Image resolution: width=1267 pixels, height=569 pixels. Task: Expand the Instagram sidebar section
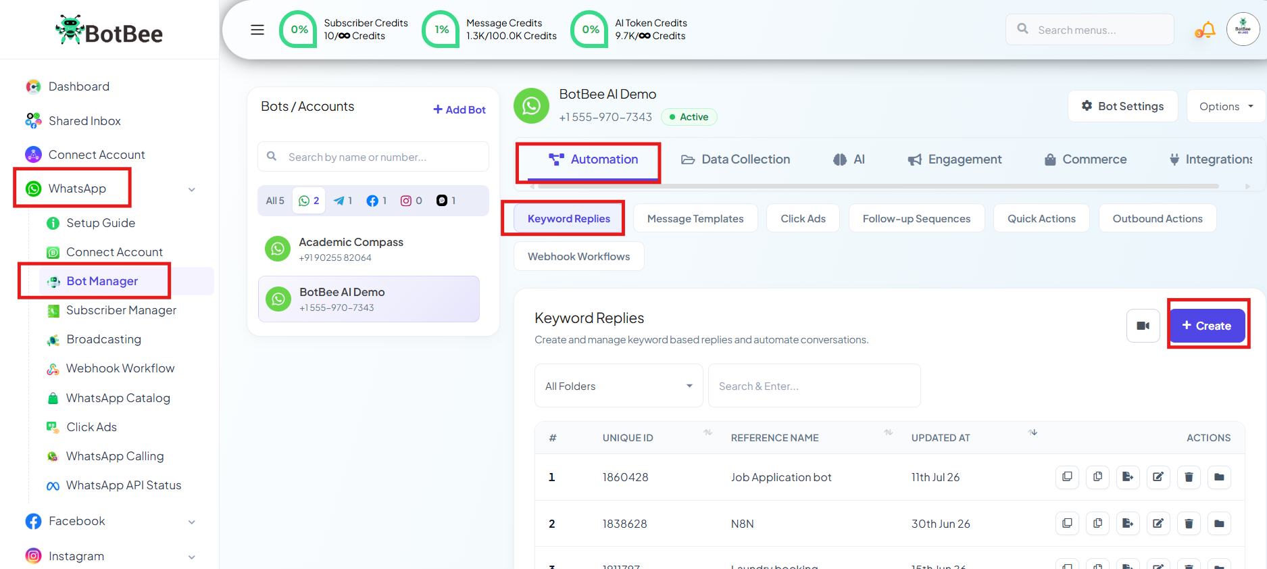coord(192,557)
